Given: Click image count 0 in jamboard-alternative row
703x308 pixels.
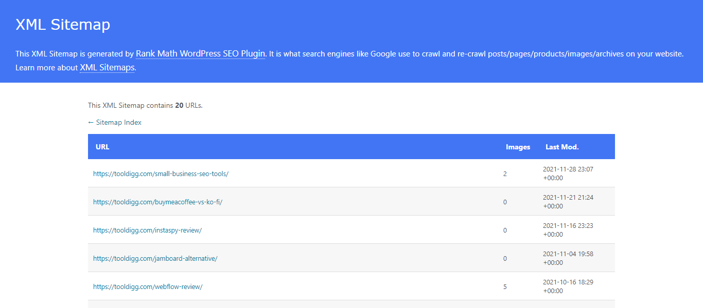Looking at the screenshot, I should (x=505, y=258).
